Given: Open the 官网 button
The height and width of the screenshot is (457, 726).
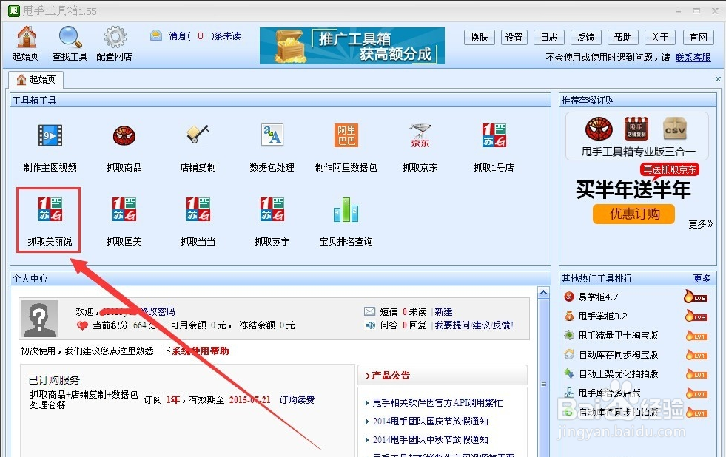Looking at the screenshot, I should tap(698, 37).
